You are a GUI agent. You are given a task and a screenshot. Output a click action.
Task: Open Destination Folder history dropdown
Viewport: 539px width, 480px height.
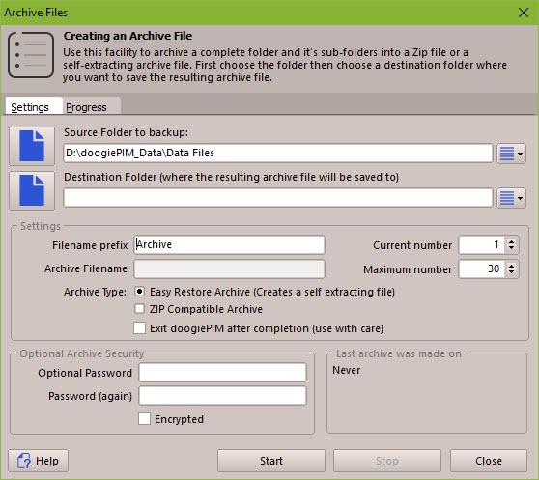[512, 198]
